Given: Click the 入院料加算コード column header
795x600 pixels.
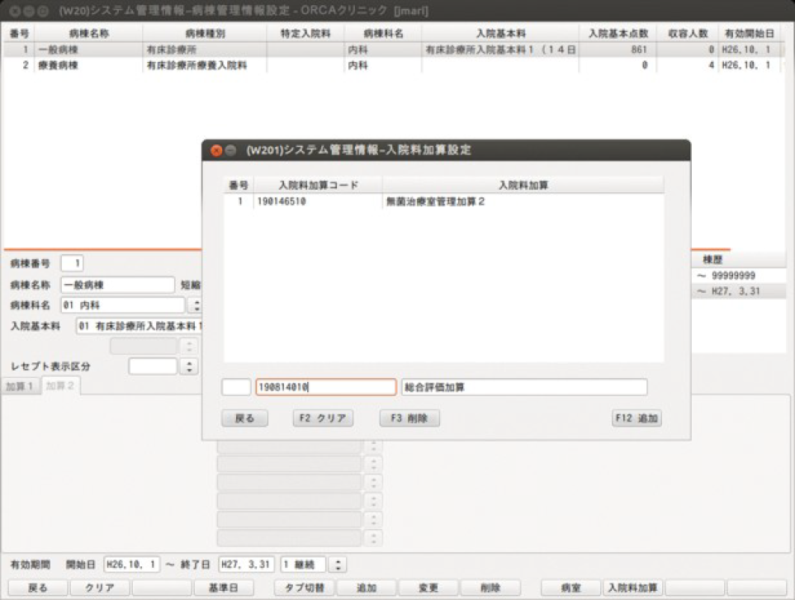Looking at the screenshot, I should [x=318, y=185].
